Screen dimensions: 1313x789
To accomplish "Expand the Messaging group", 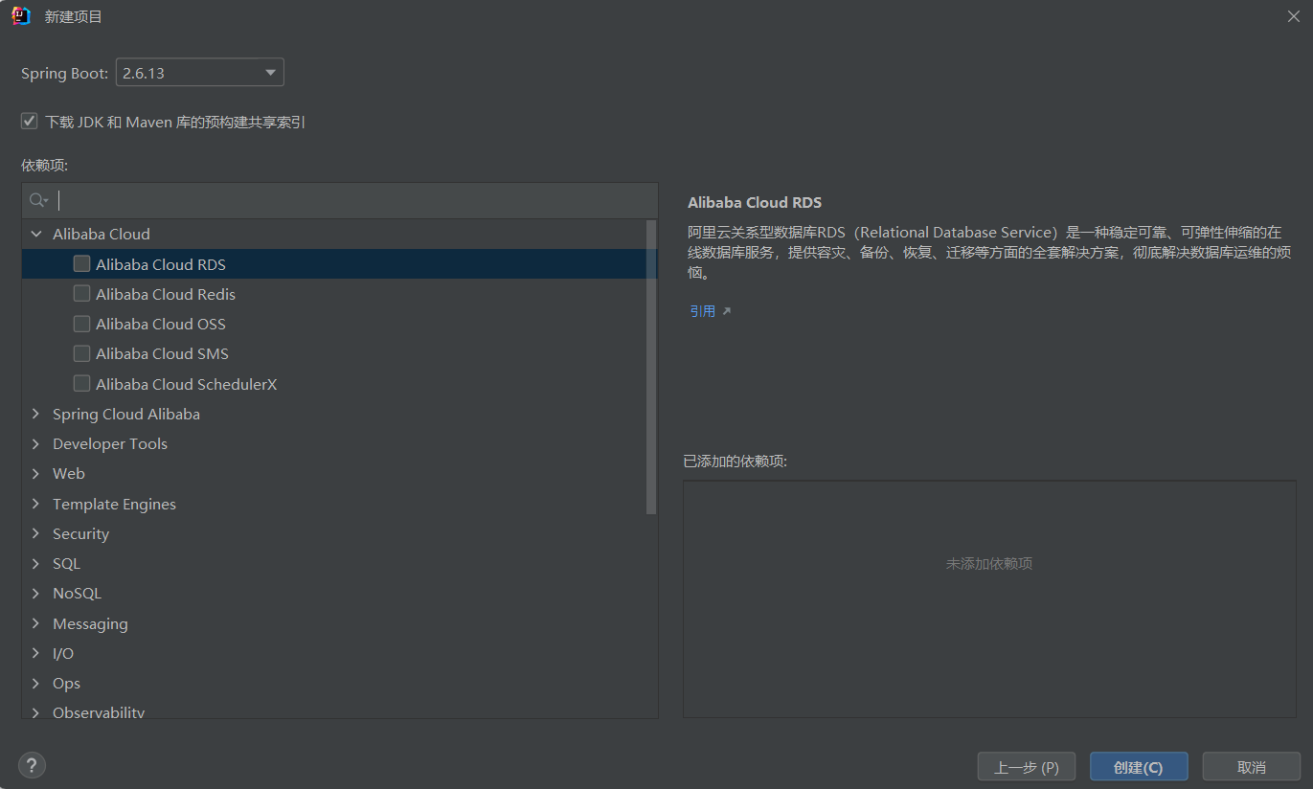I will pyautogui.click(x=36, y=623).
